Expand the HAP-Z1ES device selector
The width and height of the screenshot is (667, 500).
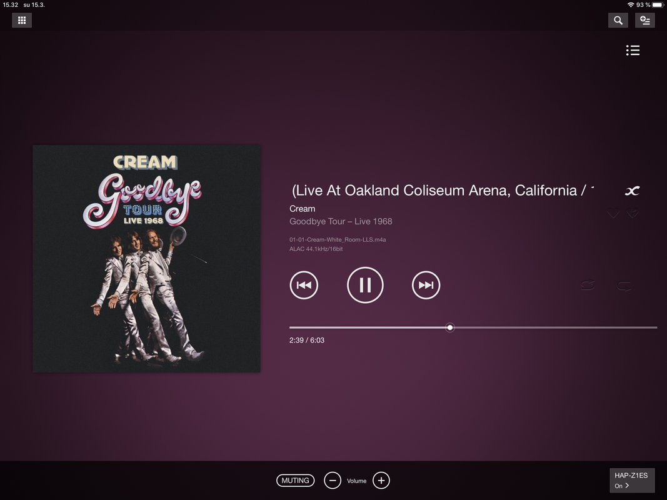tap(632, 481)
